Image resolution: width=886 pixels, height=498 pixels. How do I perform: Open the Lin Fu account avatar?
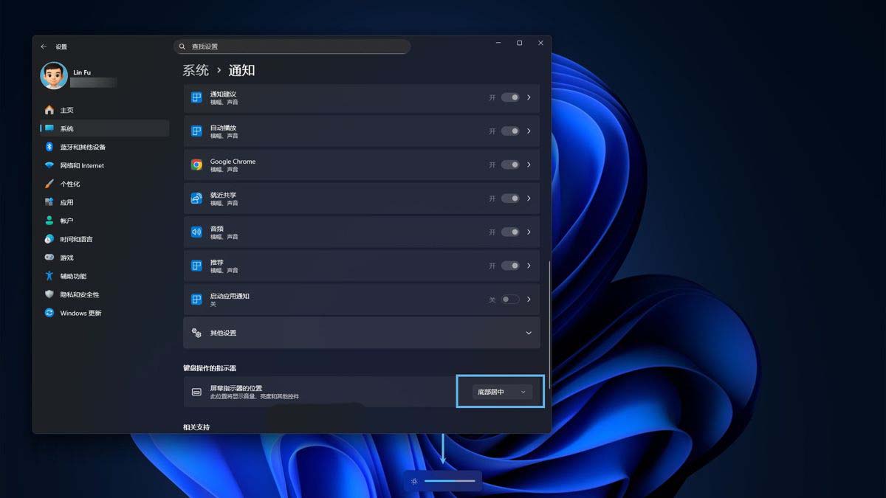[53, 76]
